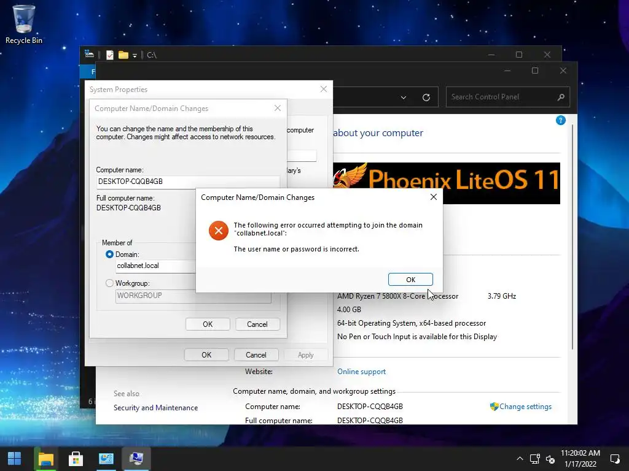Expand the address bar history dropdown
The width and height of the screenshot is (629, 471).
404,98
